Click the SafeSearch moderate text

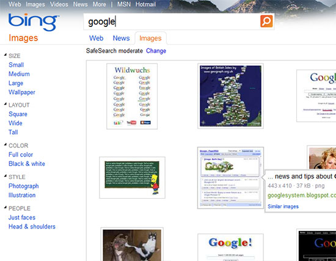click(x=114, y=51)
